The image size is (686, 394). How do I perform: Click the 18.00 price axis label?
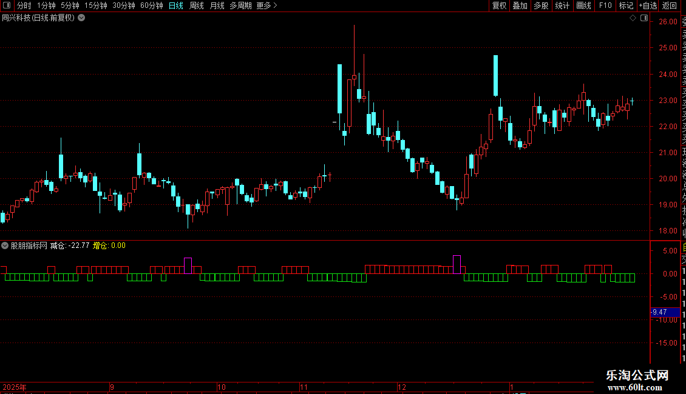[668, 230]
